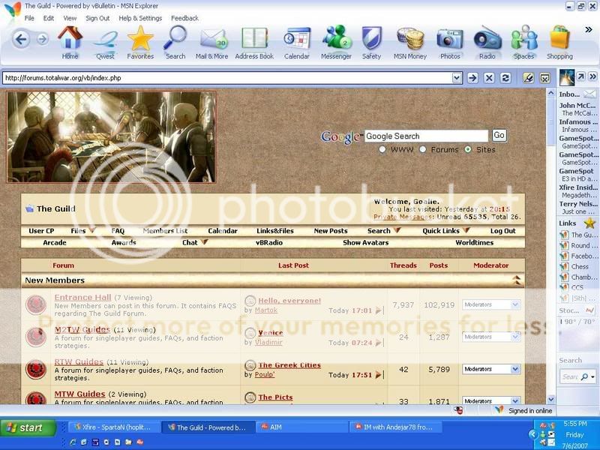Open User CP in forum navbar

(x=41, y=231)
